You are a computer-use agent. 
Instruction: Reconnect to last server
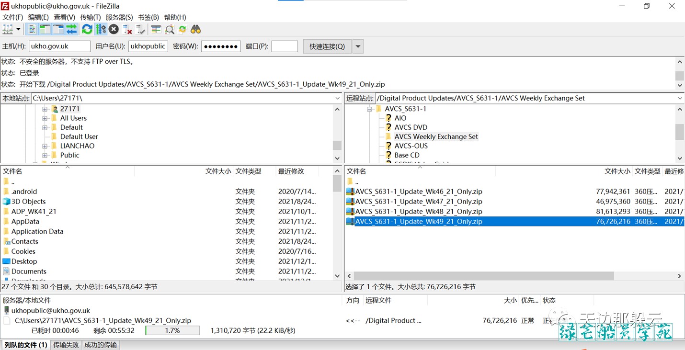pos(140,29)
